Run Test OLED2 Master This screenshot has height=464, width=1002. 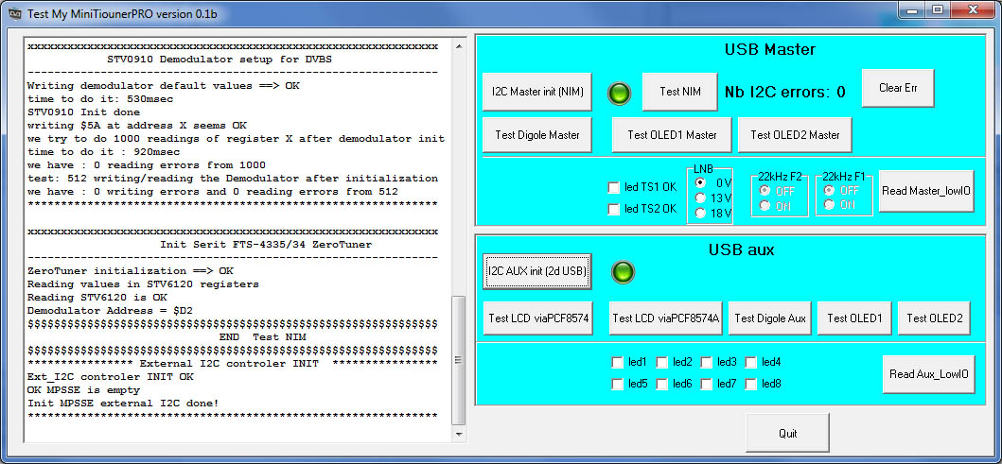point(795,135)
